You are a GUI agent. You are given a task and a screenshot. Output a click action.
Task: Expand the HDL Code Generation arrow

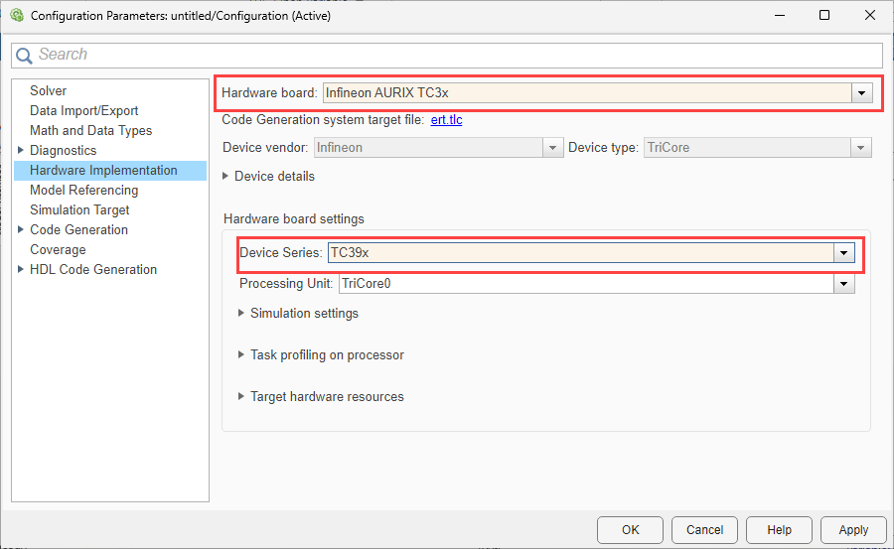point(21,269)
